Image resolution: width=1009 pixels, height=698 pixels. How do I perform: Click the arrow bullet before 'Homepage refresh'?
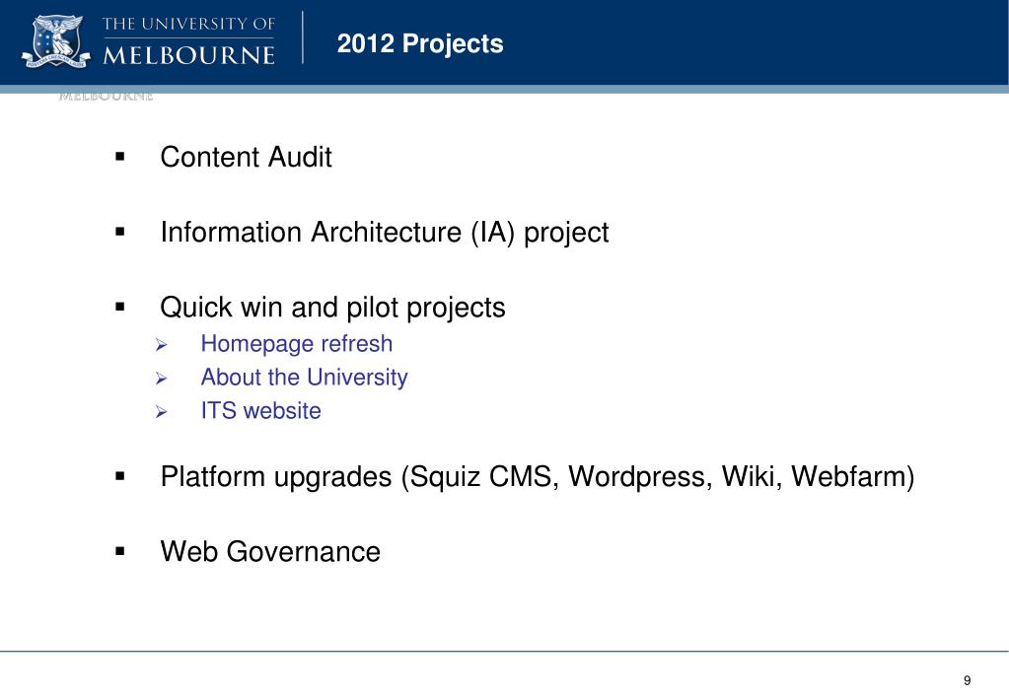(x=161, y=345)
